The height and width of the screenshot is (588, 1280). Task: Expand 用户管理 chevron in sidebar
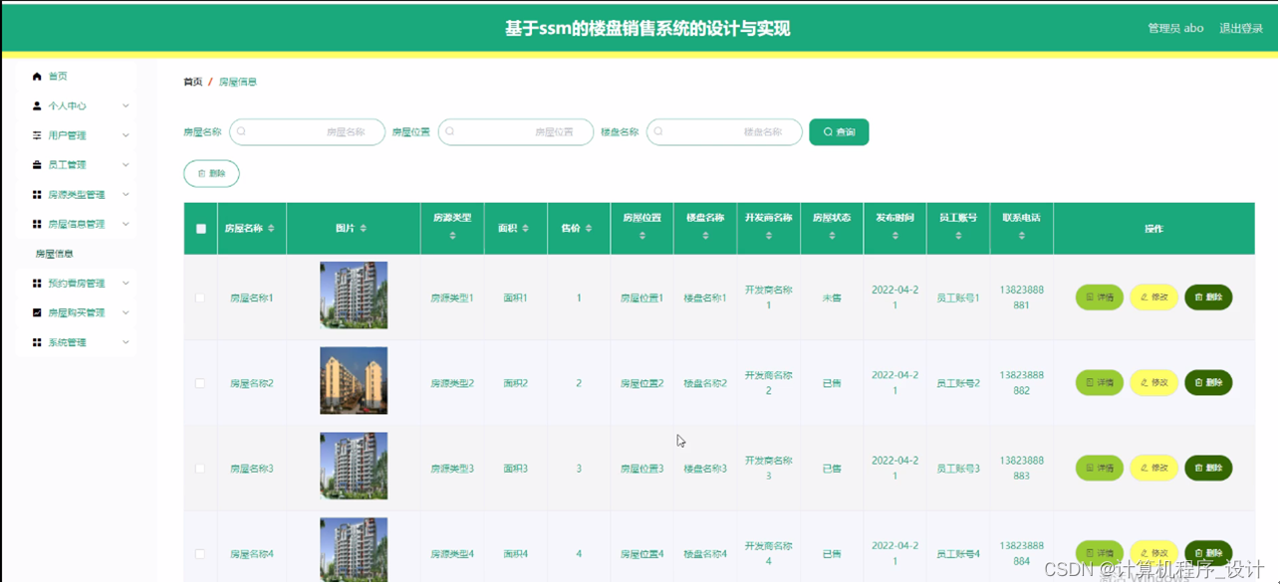(x=126, y=135)
